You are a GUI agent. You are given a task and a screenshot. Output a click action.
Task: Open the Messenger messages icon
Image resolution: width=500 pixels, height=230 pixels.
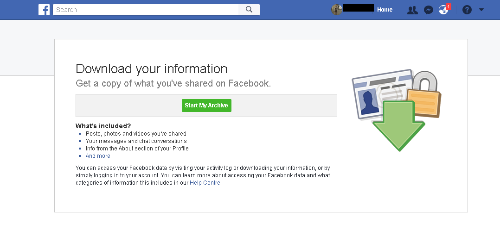(428, 10)
